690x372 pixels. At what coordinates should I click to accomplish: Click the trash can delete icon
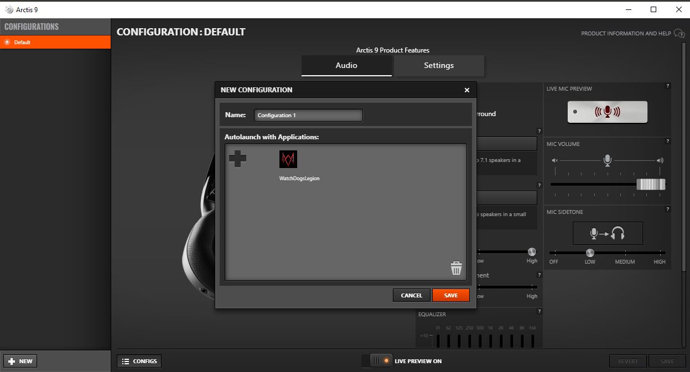click(x=456, y=268)
